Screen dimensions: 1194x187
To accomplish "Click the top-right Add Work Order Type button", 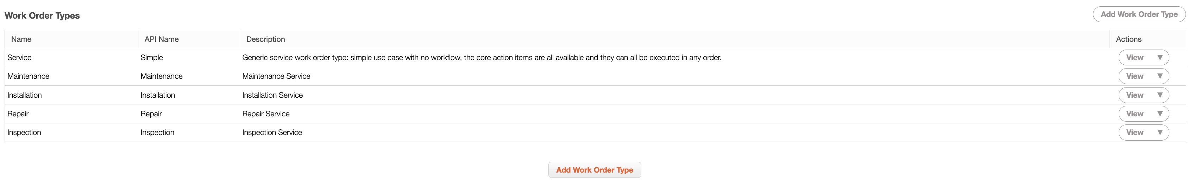I will click(1139, 14).
